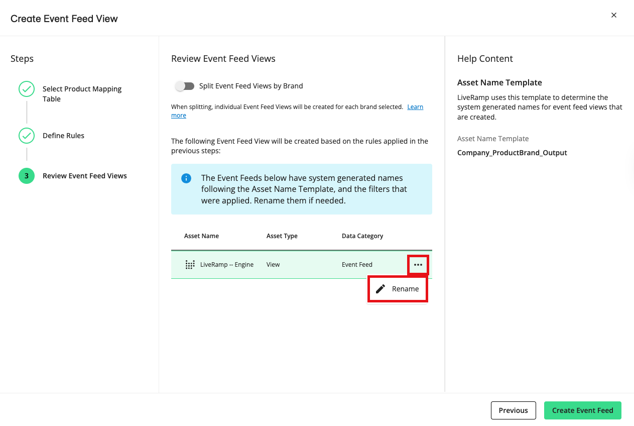
Task: Jump to the Define Rules step label
Action: (63, 136)
